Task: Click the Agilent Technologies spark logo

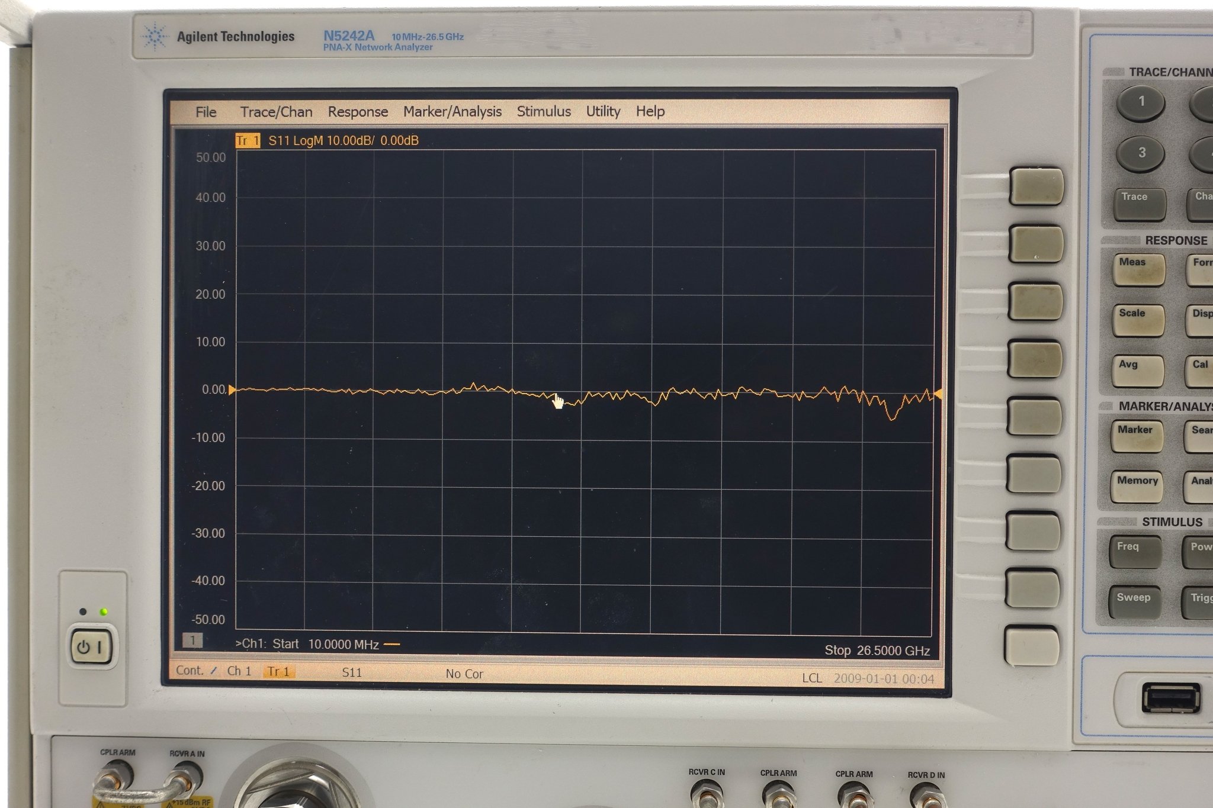Action: click(155, 37)
